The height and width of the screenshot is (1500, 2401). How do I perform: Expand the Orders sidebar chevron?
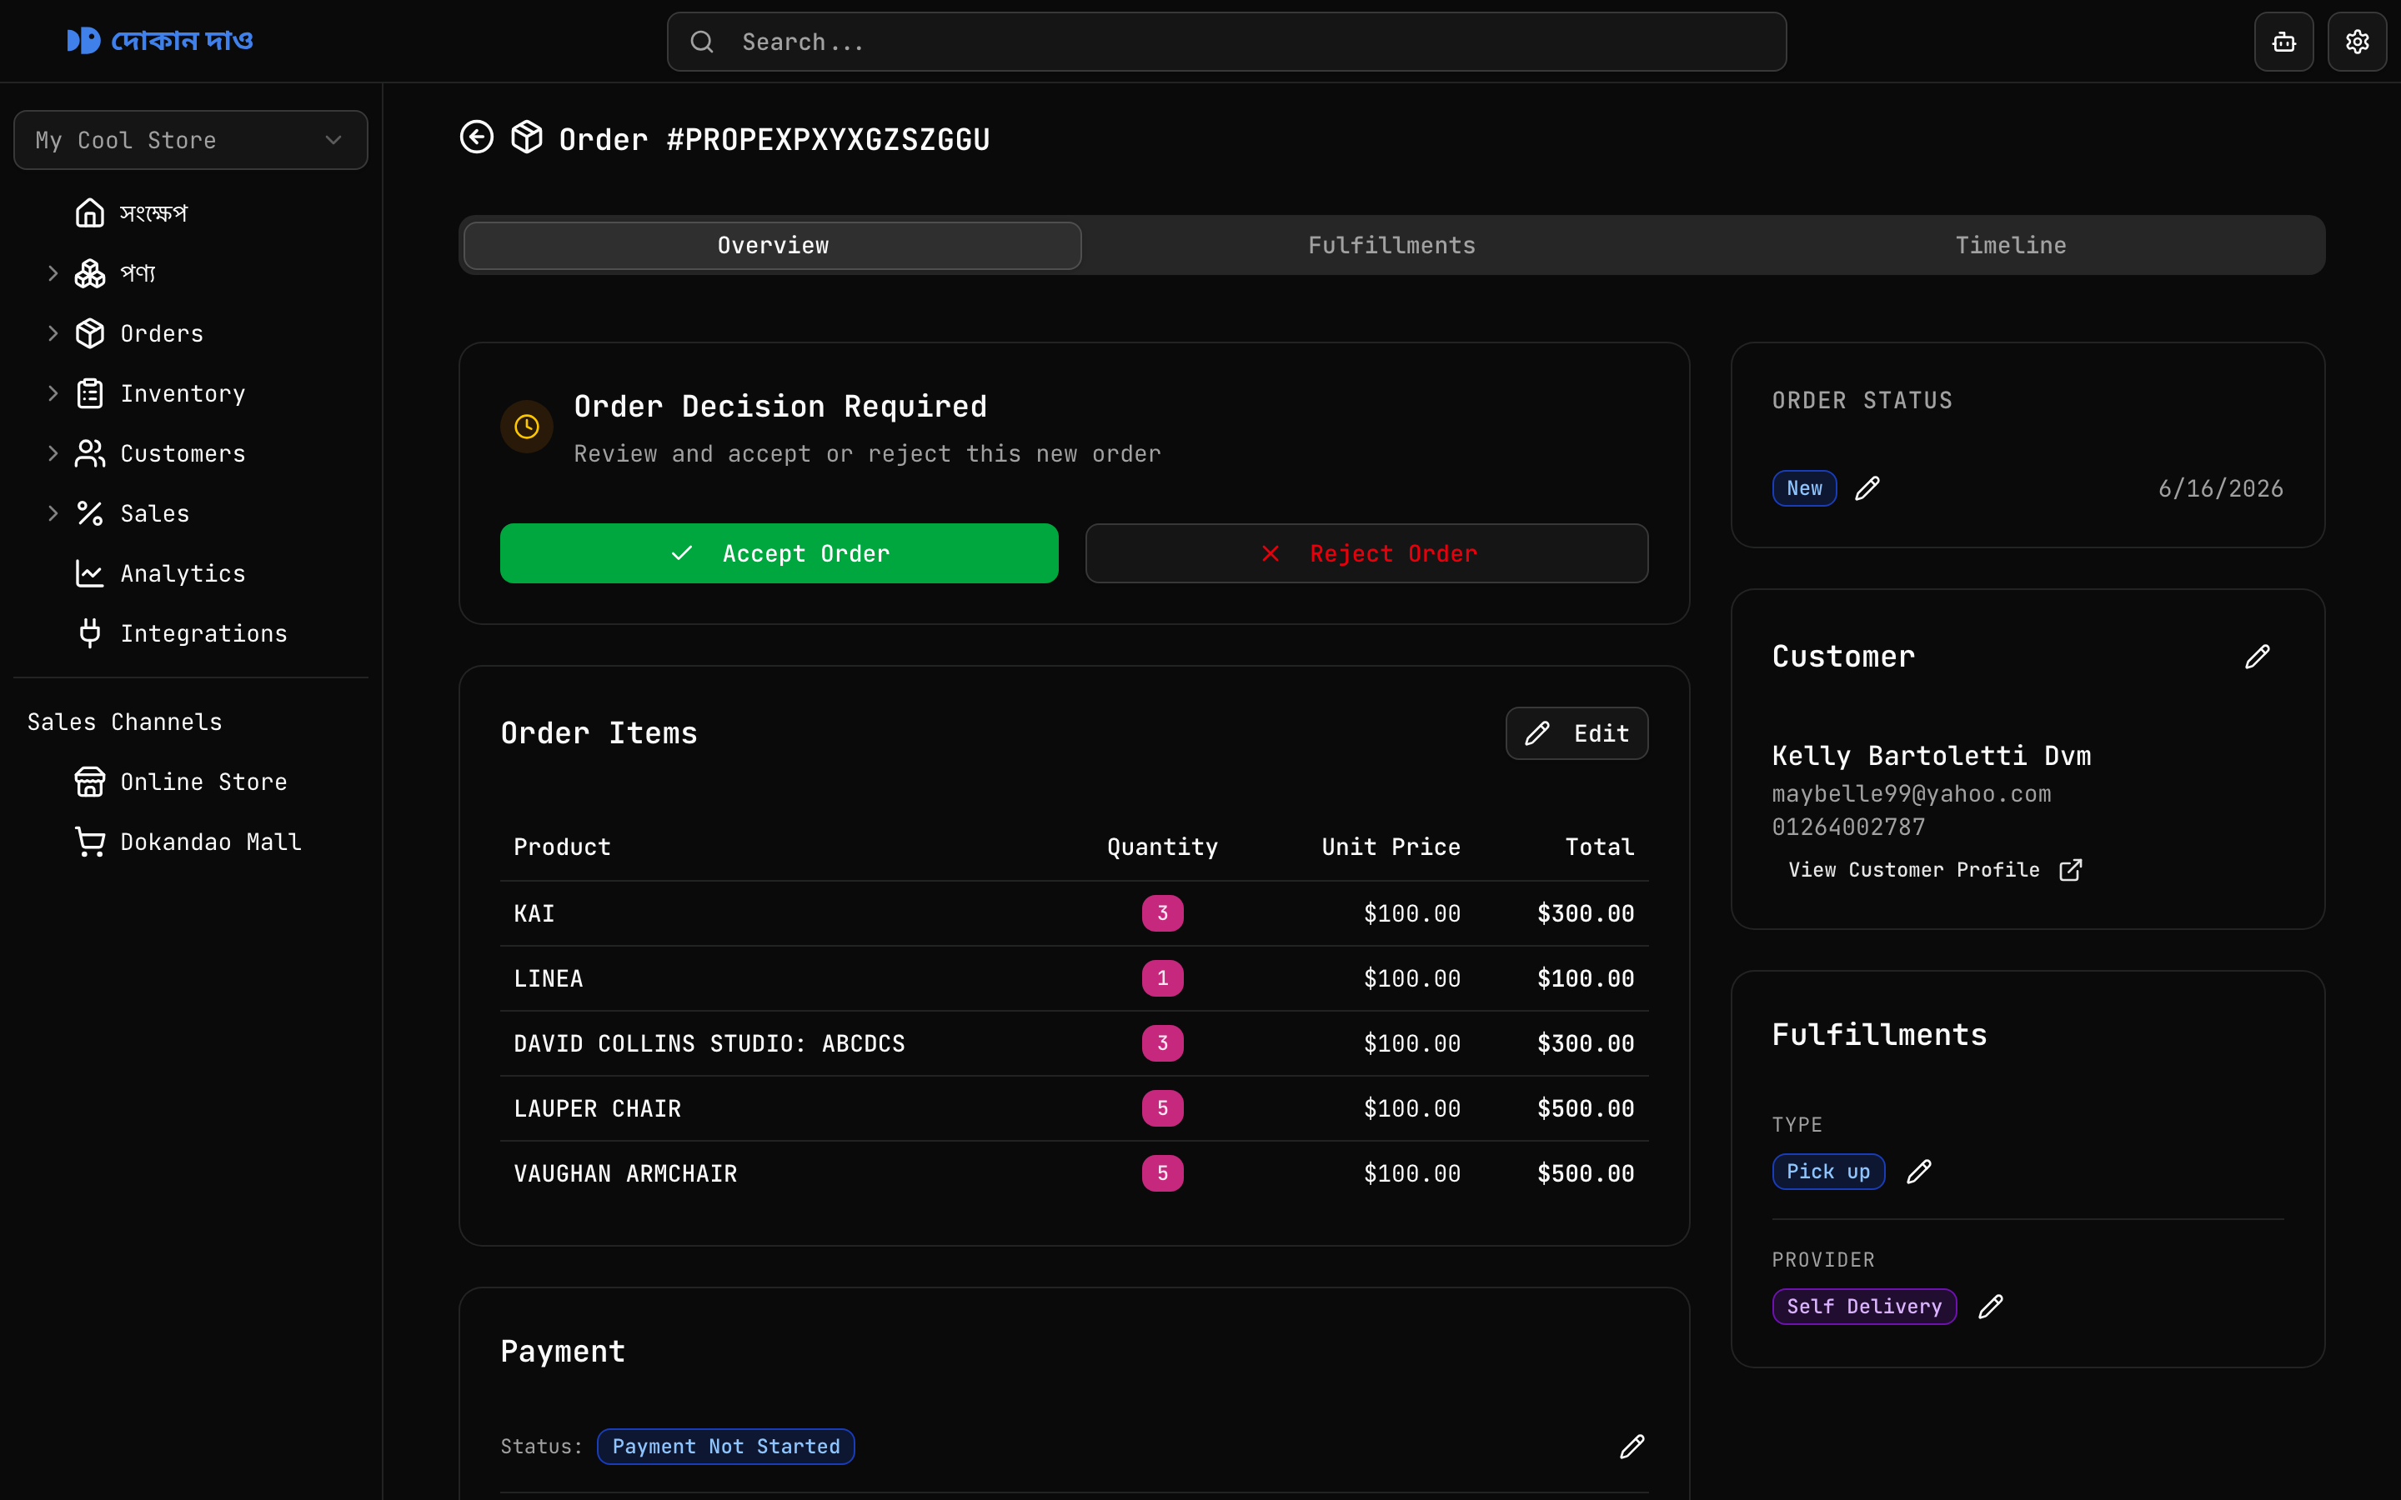[x=53, y=333]
